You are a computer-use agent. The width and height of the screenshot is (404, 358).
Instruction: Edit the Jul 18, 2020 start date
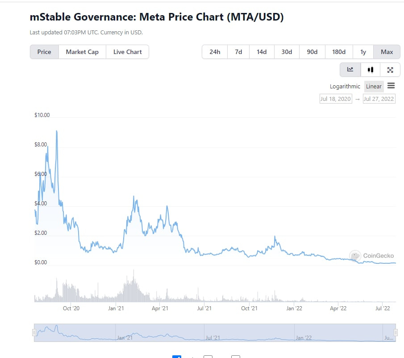click(x=336, y=99)
